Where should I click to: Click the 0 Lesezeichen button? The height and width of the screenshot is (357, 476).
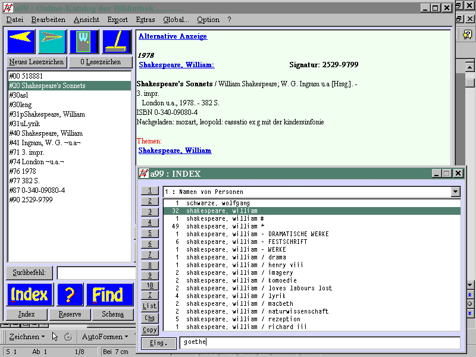(101, 62)
